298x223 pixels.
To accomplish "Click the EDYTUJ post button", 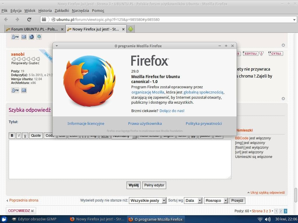I will pyautogui.click(x=251, y=54).
